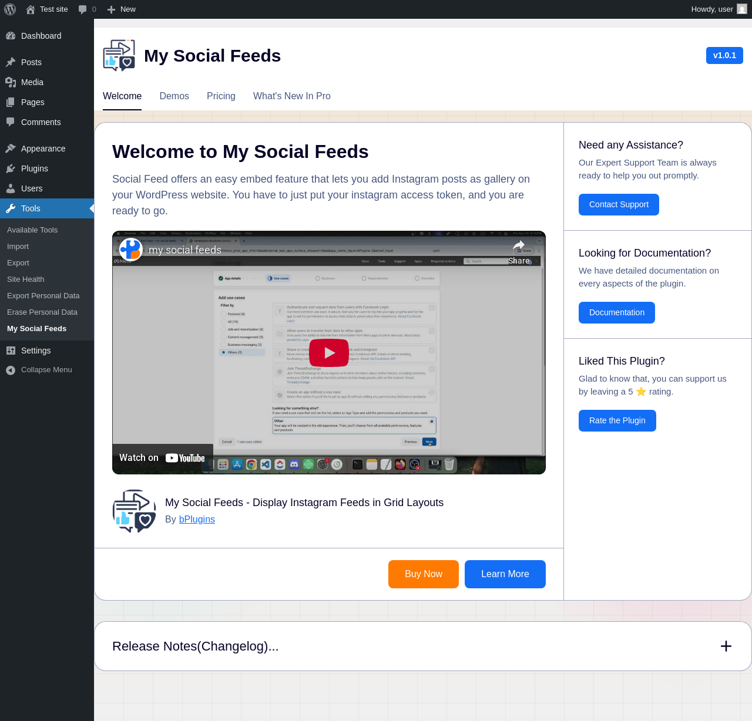The width and height of the screenshot is (752, 721).
Task: Open the Export submenu item
Action: click(18, 263)
